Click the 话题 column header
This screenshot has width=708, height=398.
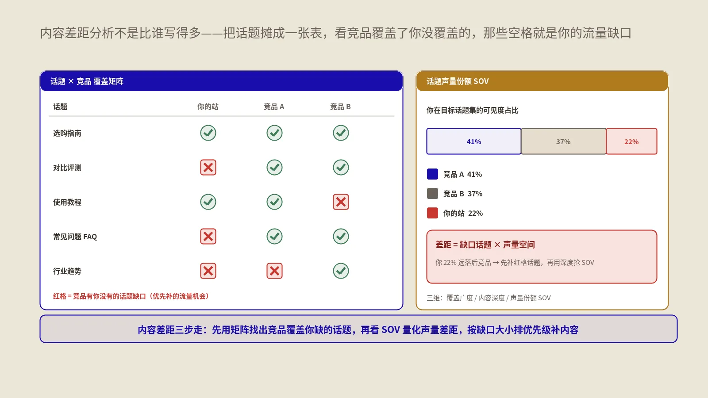[x=60, y=107]
